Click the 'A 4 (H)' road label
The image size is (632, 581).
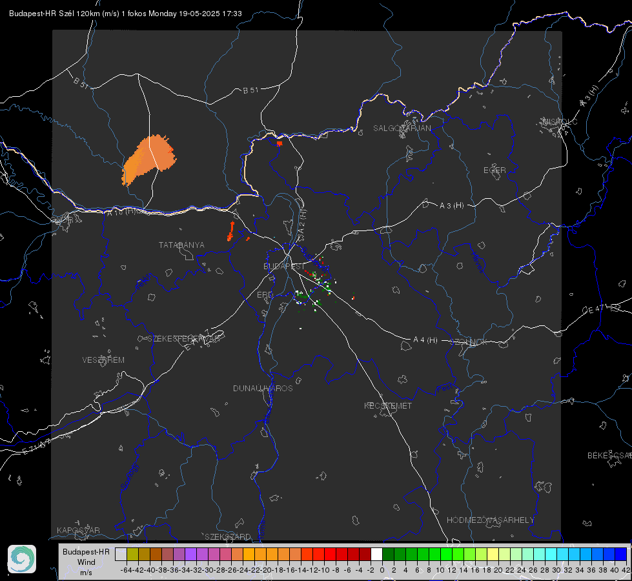425,340
